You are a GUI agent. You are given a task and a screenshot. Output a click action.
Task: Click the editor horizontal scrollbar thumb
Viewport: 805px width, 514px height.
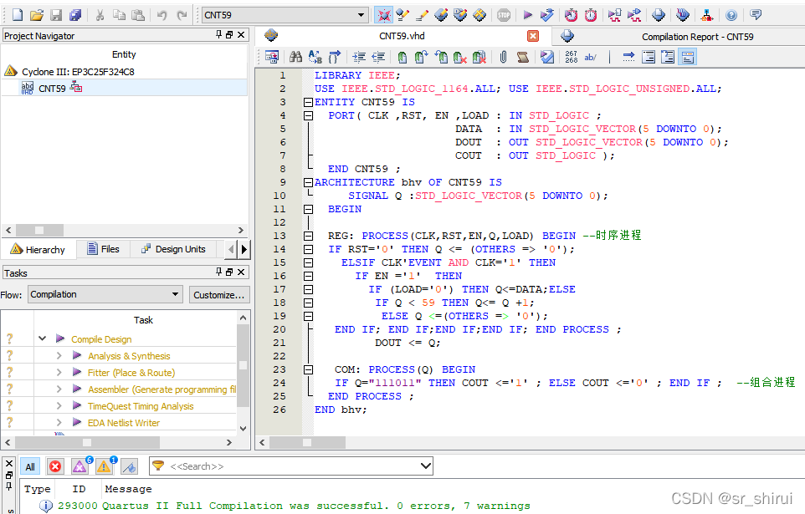coord(307,442)
